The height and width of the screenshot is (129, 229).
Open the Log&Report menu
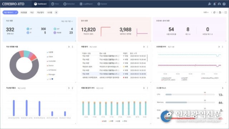coord(86,4)
